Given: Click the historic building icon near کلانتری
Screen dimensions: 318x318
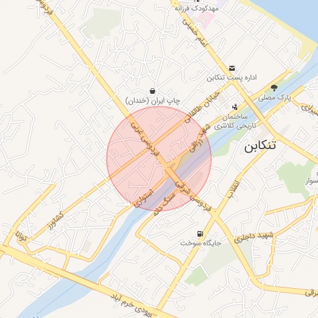Looking at the screenshot, I should click(x=235, y=107).
